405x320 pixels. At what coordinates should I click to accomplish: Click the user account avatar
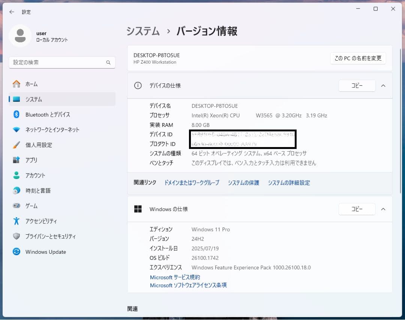tap(20, 36)
